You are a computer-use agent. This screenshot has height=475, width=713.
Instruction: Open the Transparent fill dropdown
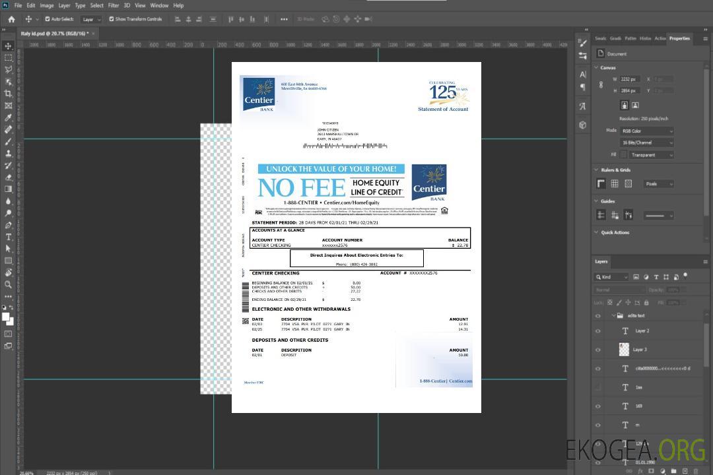(x=651, y=155)
